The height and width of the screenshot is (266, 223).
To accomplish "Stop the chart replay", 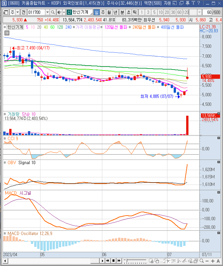I will point(113,261).
